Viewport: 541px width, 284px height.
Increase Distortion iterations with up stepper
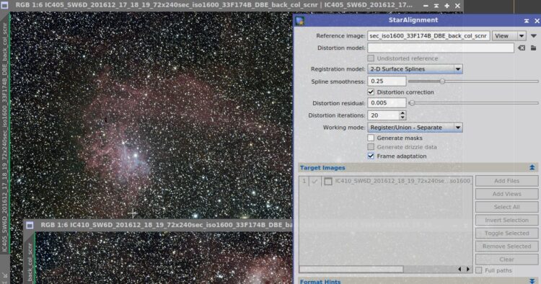403,112
